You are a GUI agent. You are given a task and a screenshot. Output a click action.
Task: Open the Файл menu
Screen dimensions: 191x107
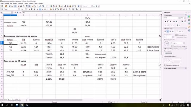tap(2, 4)
